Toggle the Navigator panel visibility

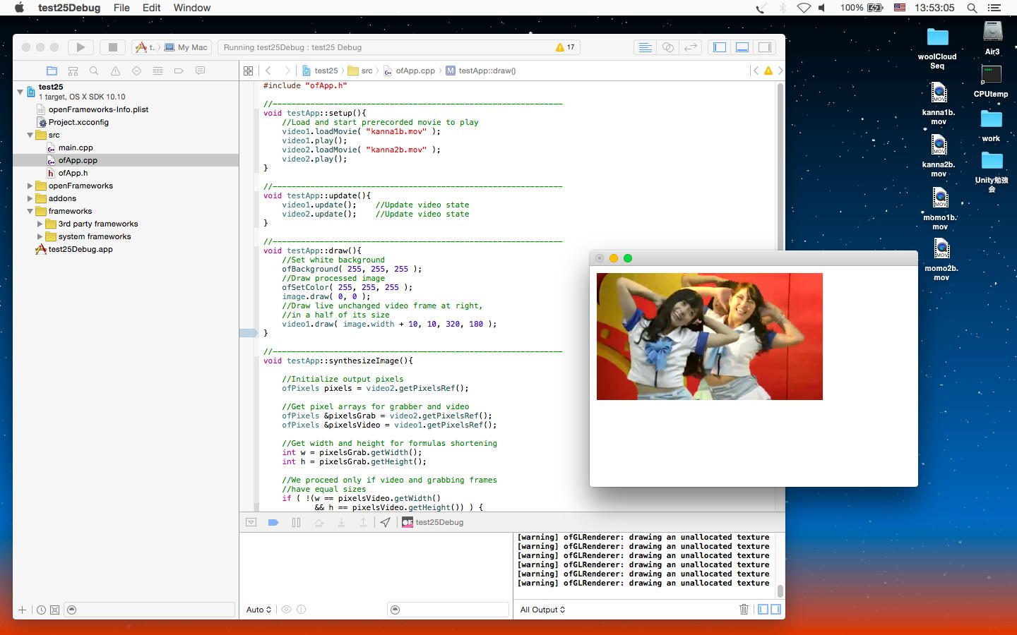pyautogui.click(x=720, y=47)
